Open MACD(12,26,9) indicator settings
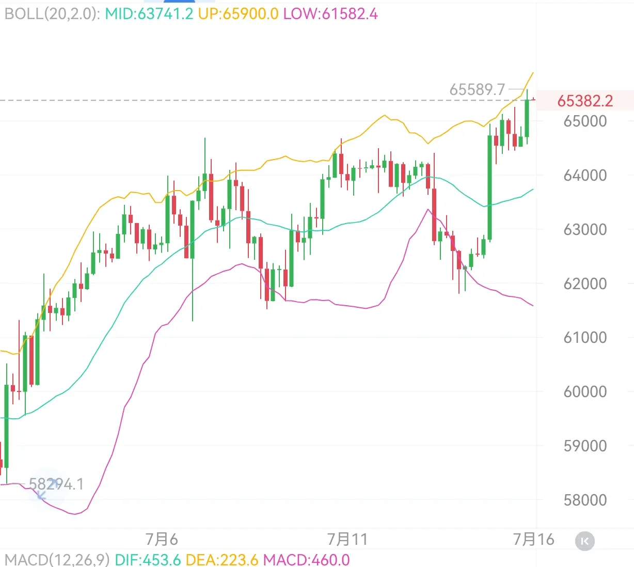This screenshot has height=567, width=634. pyautogui.click(x=57, y=559)
